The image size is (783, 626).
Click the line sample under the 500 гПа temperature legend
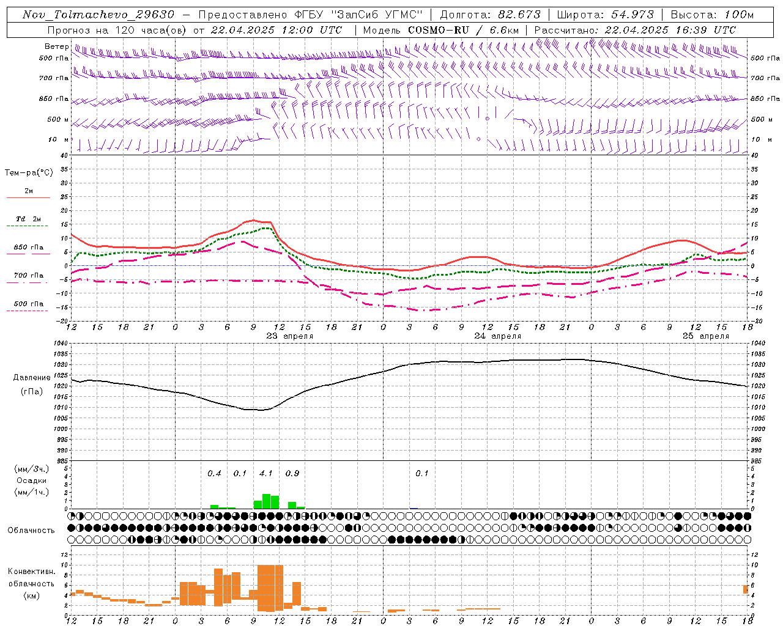(x=28, y=311)
